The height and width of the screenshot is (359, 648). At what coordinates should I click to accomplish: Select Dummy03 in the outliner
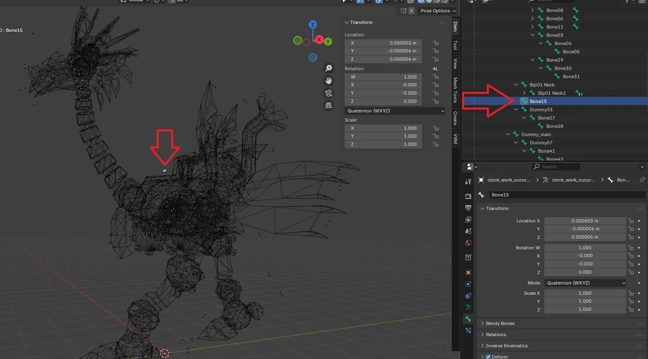tap(541, 110)
